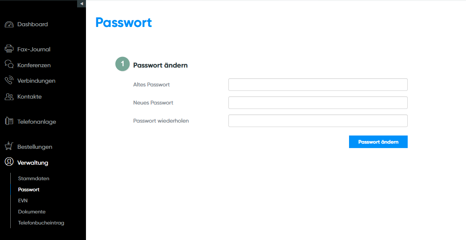
Task: Click the Verwaltung user circle icon
Action: [9, 162]
